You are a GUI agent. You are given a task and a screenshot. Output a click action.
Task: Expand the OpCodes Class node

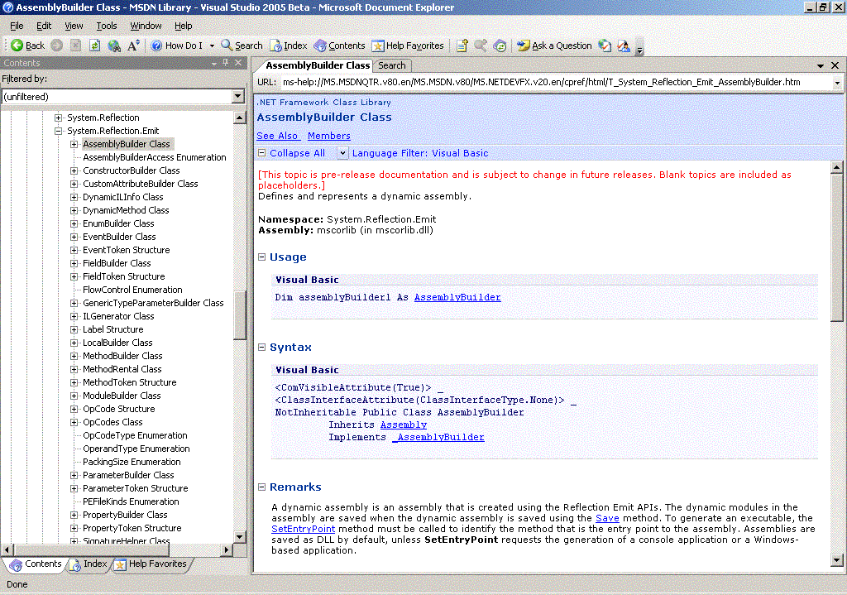pyautogui.click(x=74, y=422)
